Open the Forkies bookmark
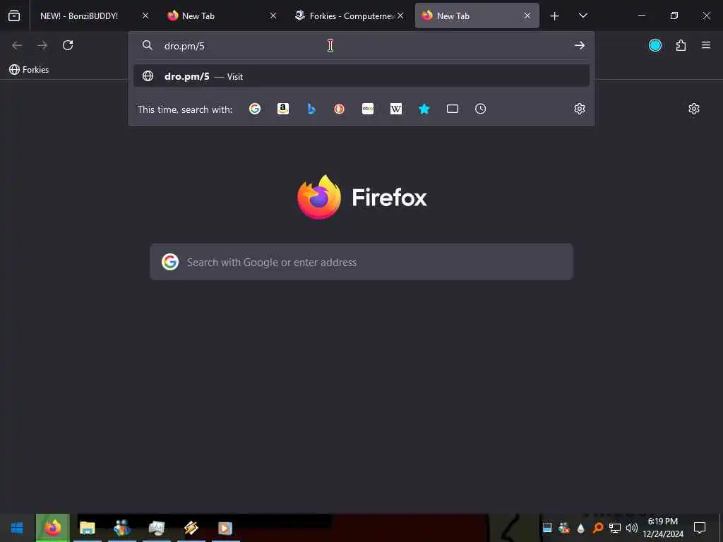 [x=29, y=70]
